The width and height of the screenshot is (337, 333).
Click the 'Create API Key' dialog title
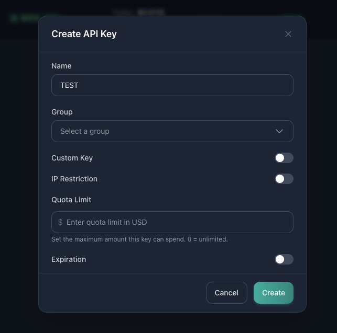coord(84,34)
